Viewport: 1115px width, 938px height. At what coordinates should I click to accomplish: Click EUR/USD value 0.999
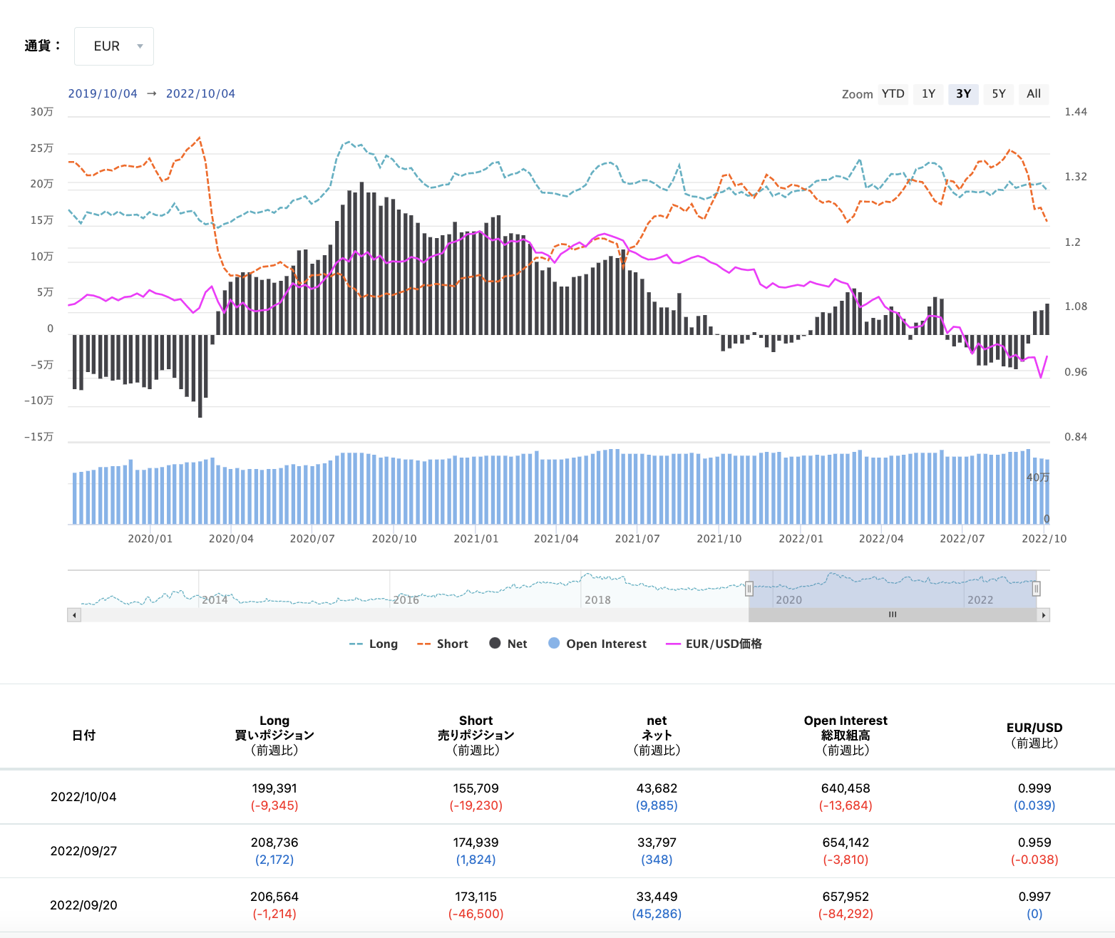point(1034,788)
